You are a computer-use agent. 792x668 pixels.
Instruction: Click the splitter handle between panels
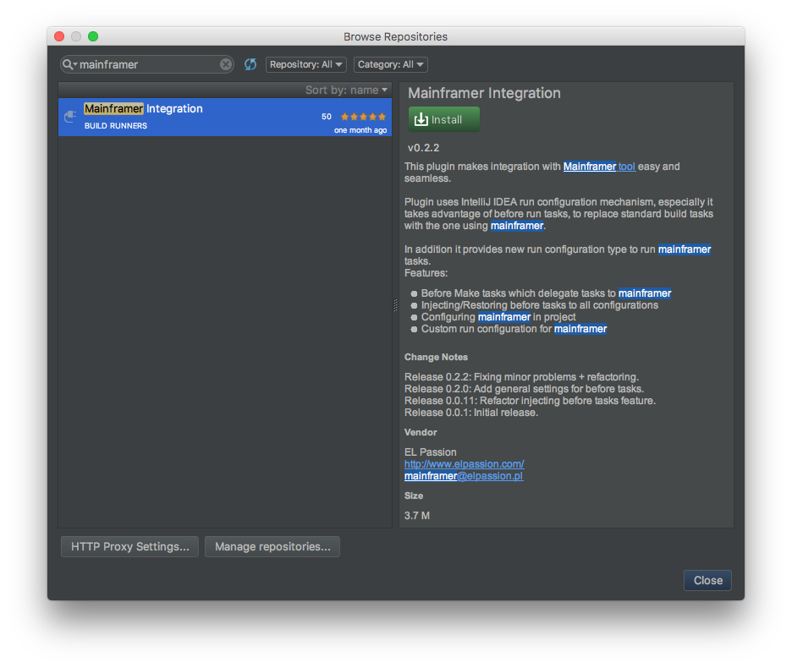click(x=395, y=305)
